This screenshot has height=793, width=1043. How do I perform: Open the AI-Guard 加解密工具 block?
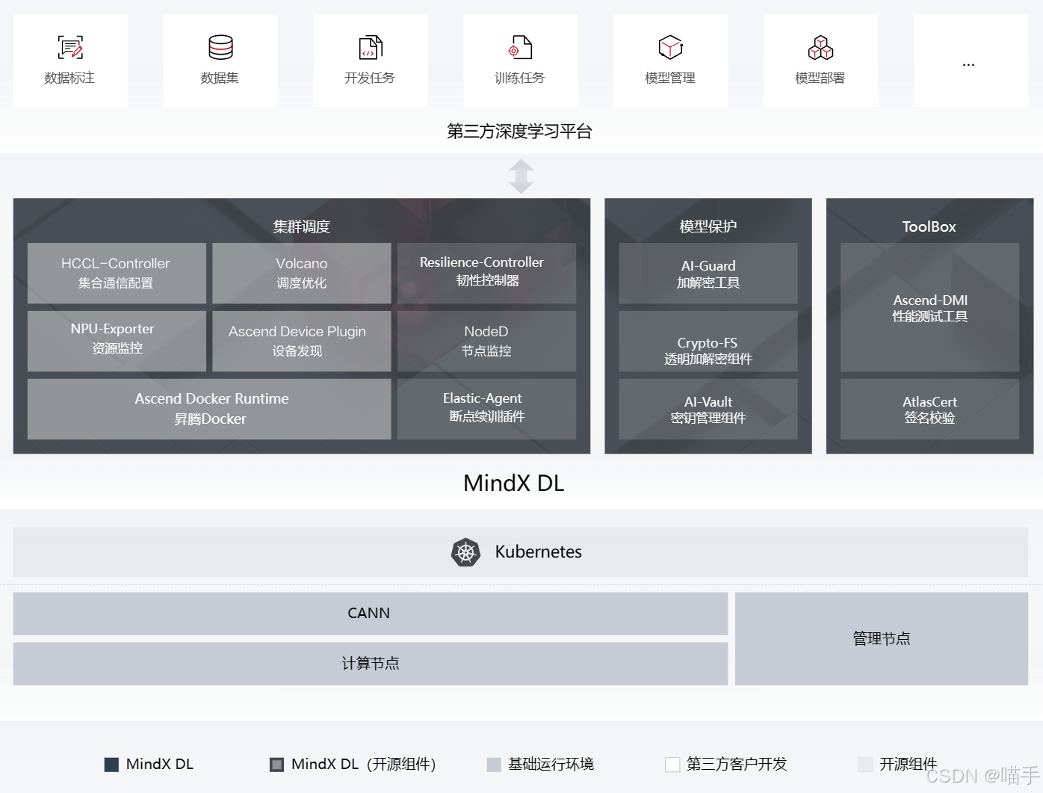[708, 273]
